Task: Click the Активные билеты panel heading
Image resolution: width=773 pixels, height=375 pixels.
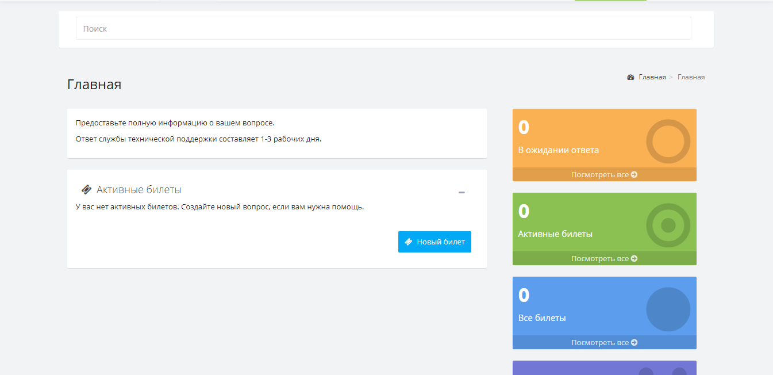Action: (x=139, y=190)
